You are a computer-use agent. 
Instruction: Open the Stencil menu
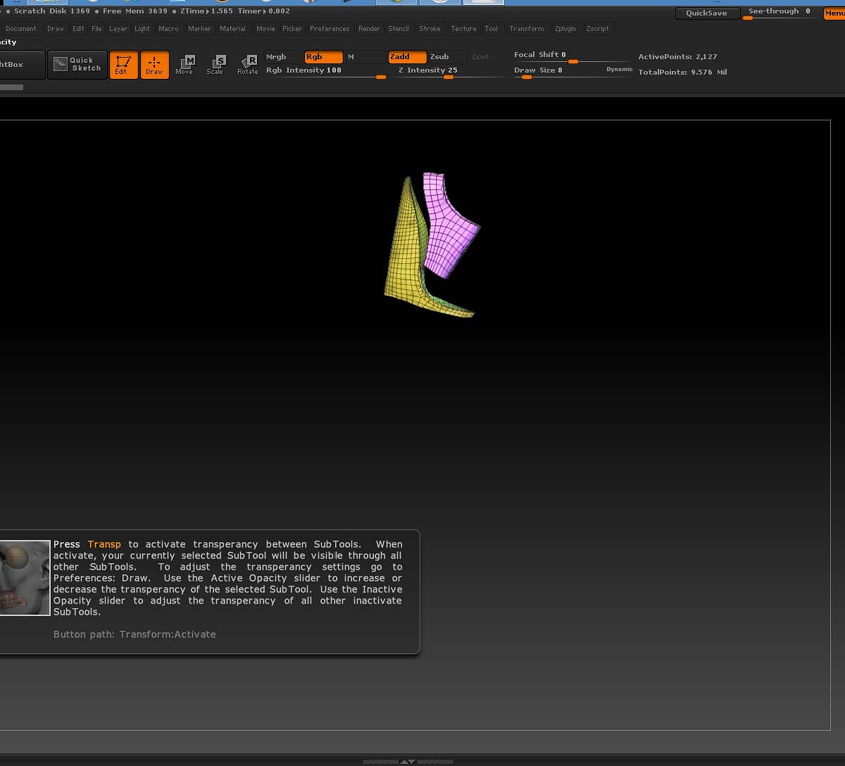coord(399,29)
